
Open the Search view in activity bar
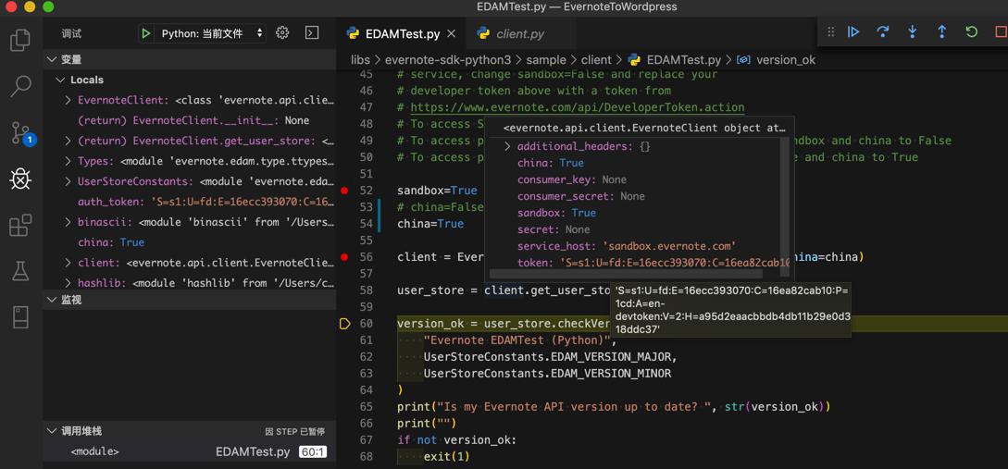tap(20, 86)
